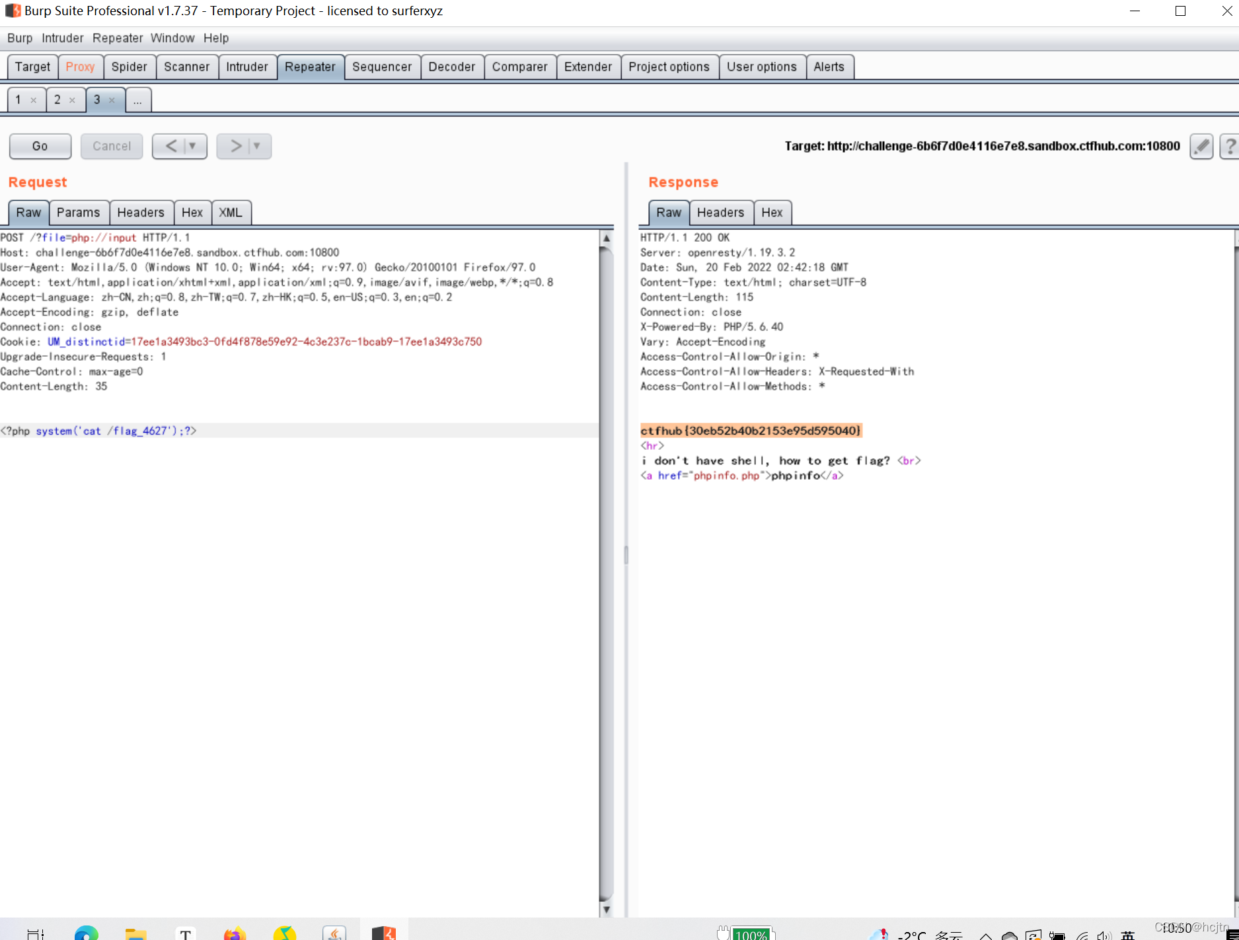The width and height of the screenshot is (1239, 940).
Task: Show the Request Headers view
Action: tap(141, 213)
